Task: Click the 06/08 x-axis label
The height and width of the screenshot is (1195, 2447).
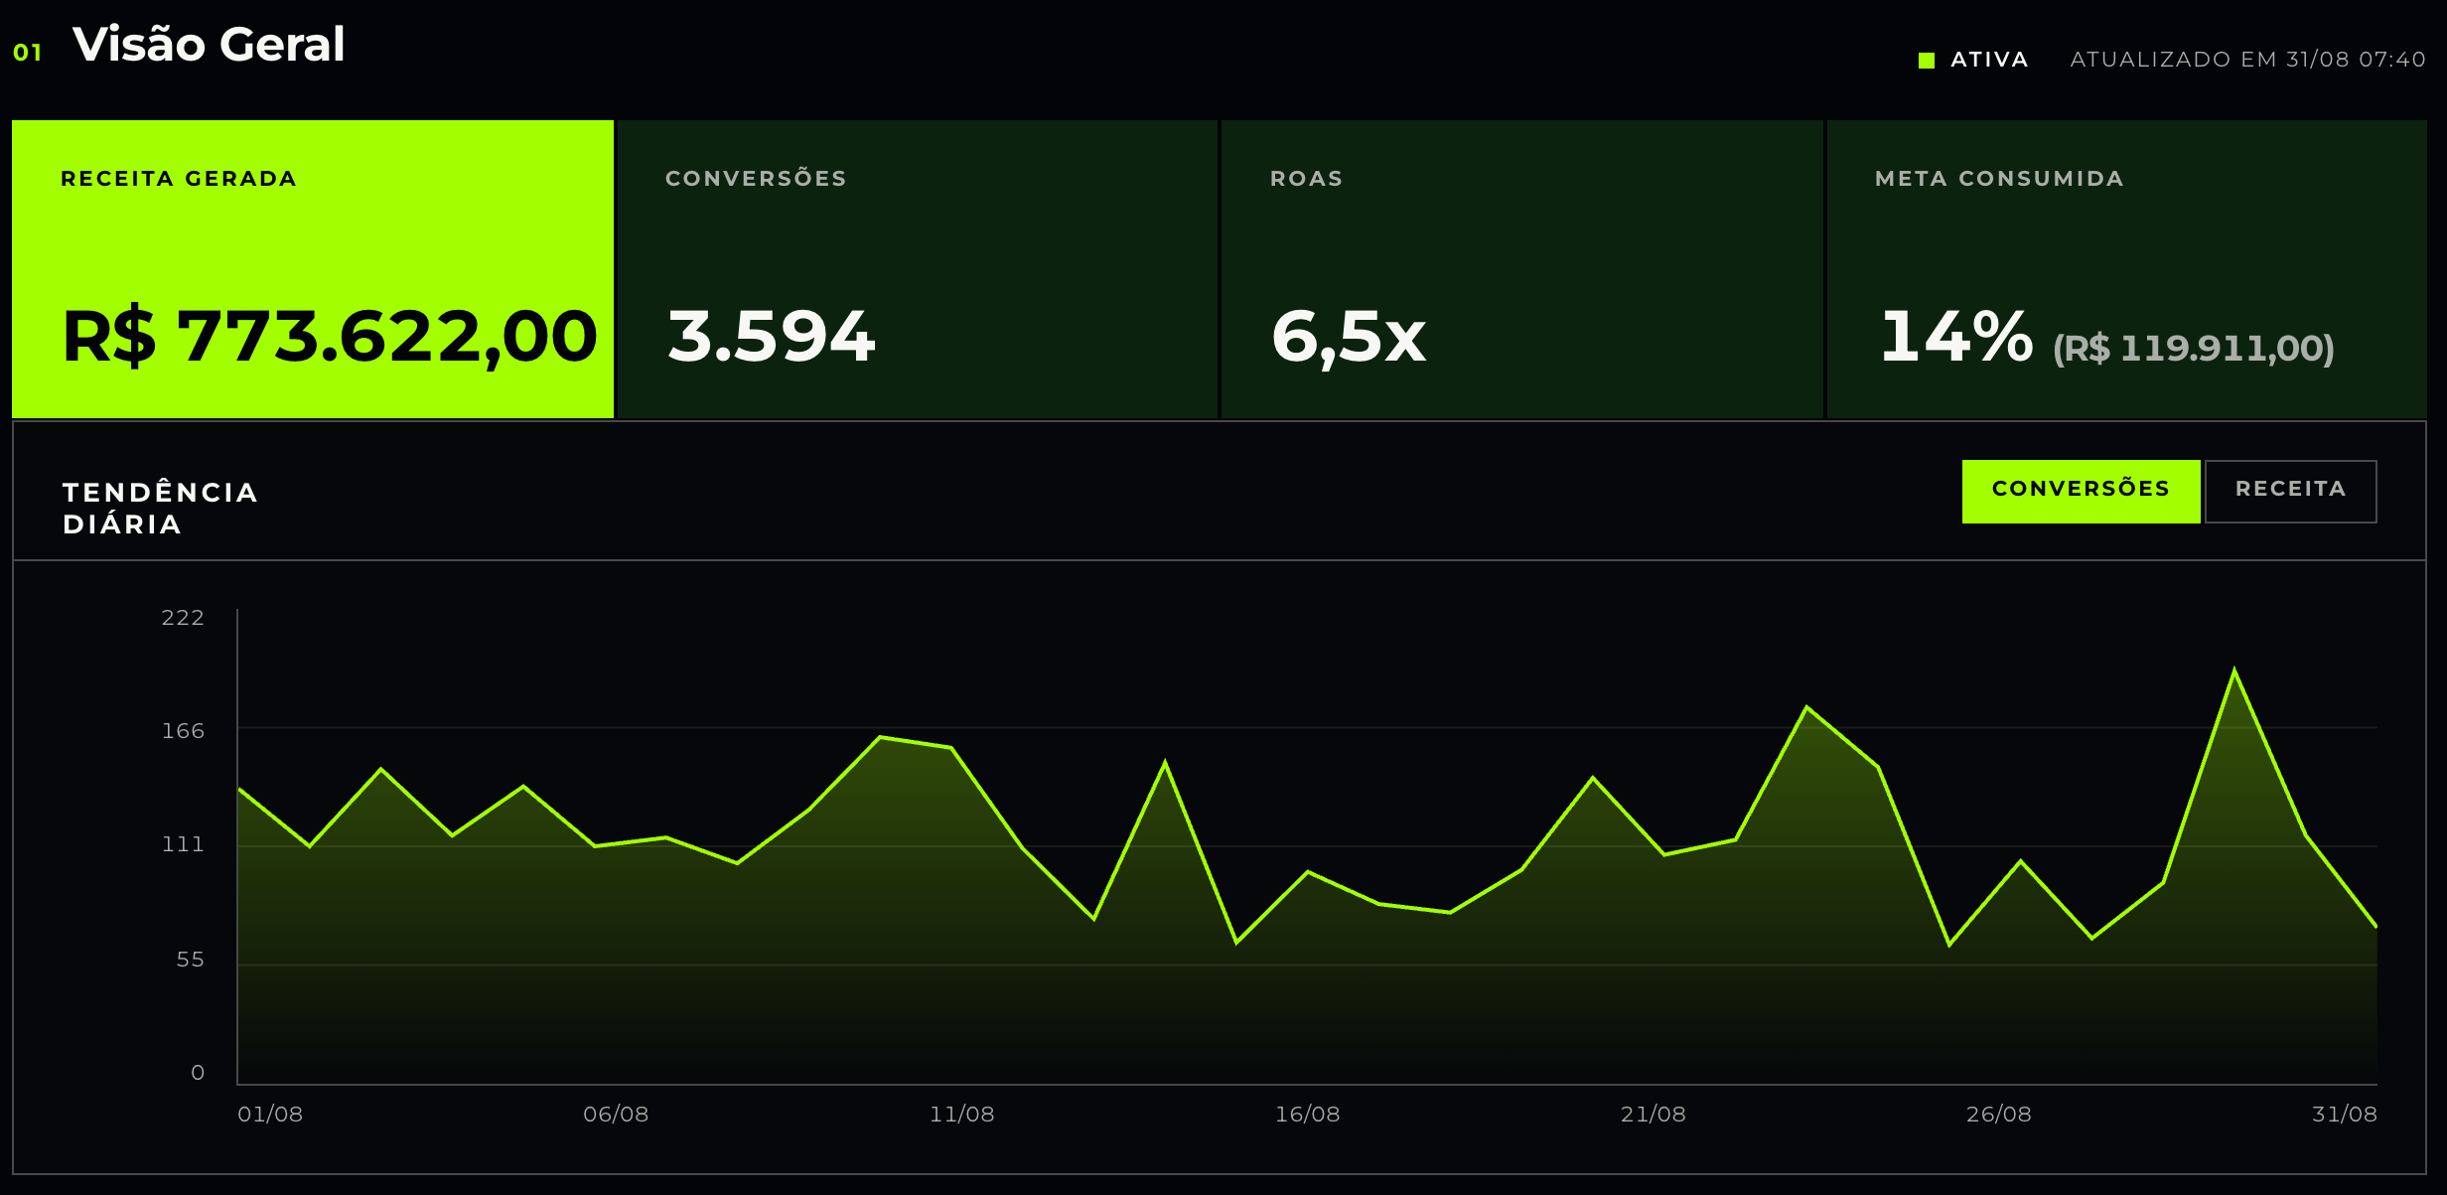Action: [616, 1115]
